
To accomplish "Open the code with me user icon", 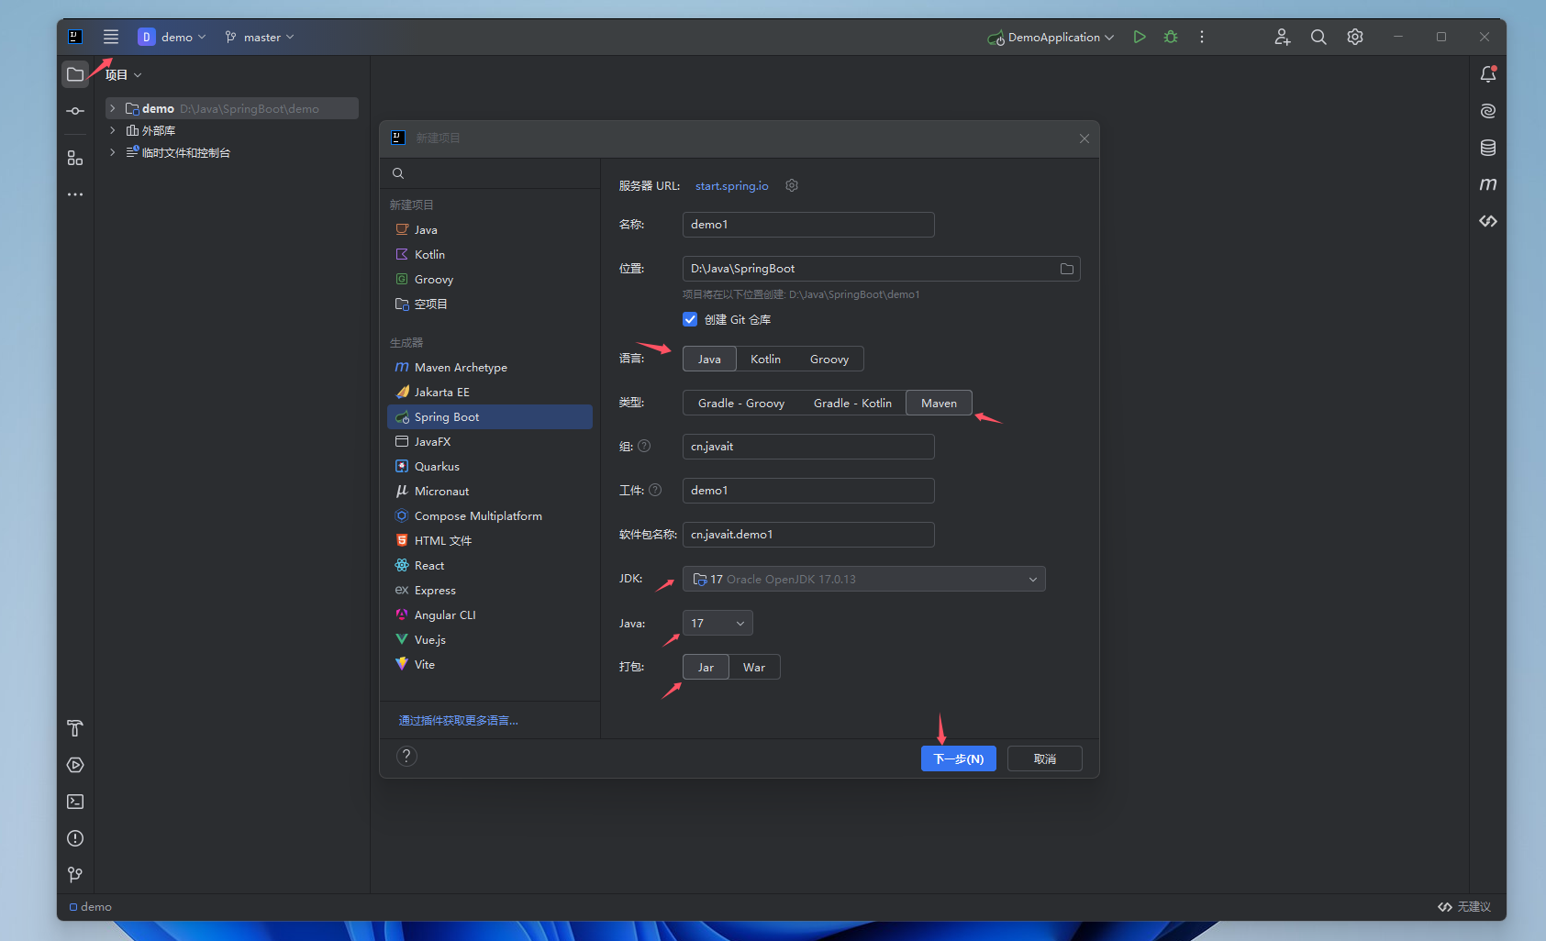I will click(x=1282, y=37).
